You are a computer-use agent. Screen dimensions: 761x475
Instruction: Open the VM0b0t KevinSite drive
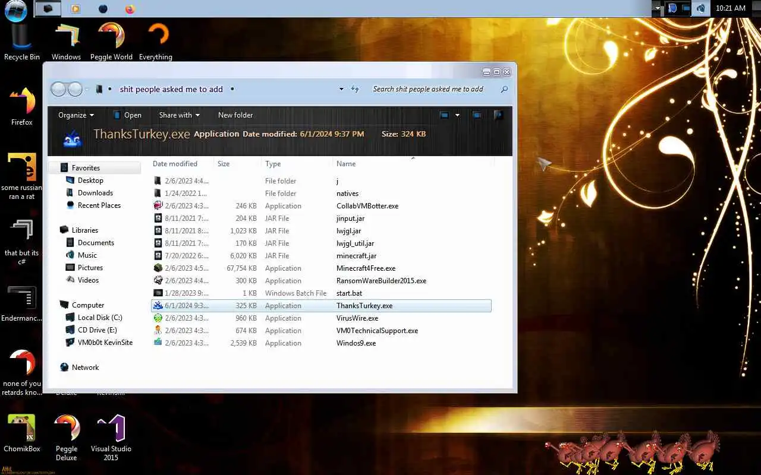(105, 343)
